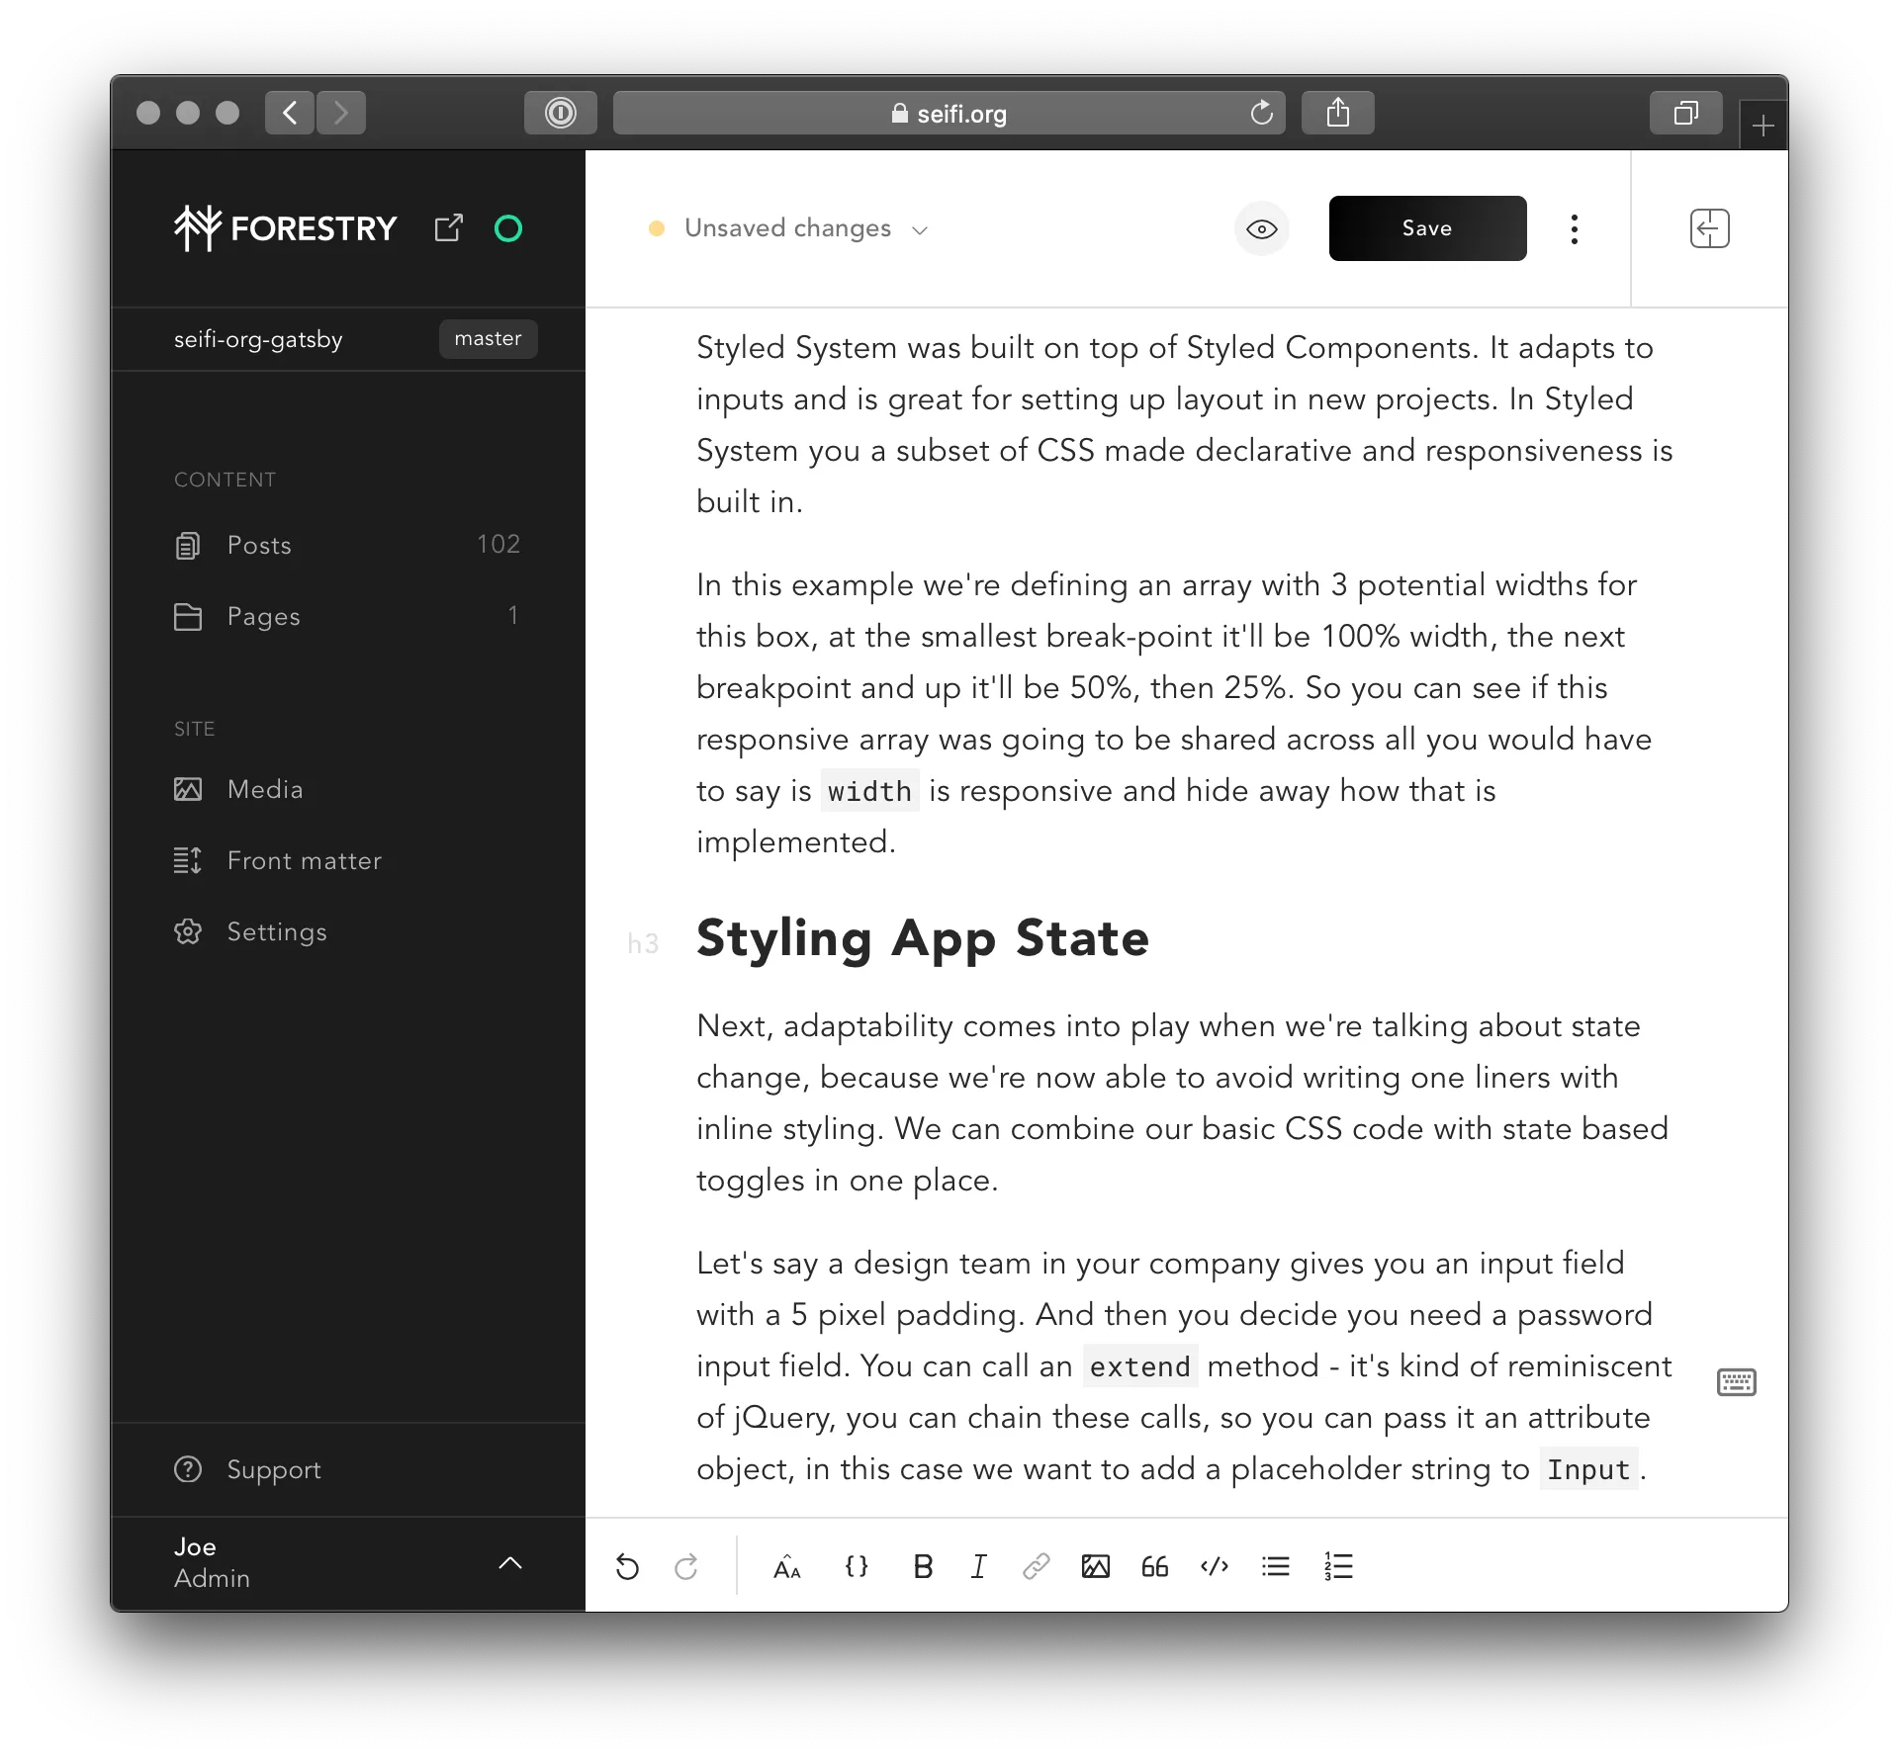The height and width of the screenshot is (1758, 1899).
Task: Click the curly braces snippet icon
Action: tap(857, 1567)
